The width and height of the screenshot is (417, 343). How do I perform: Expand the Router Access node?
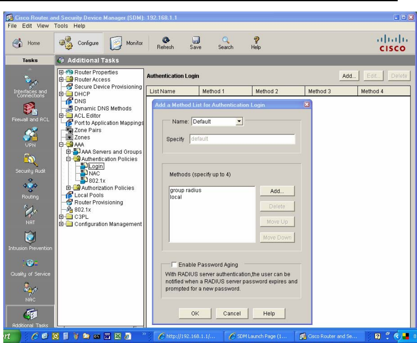click(61, 79)
